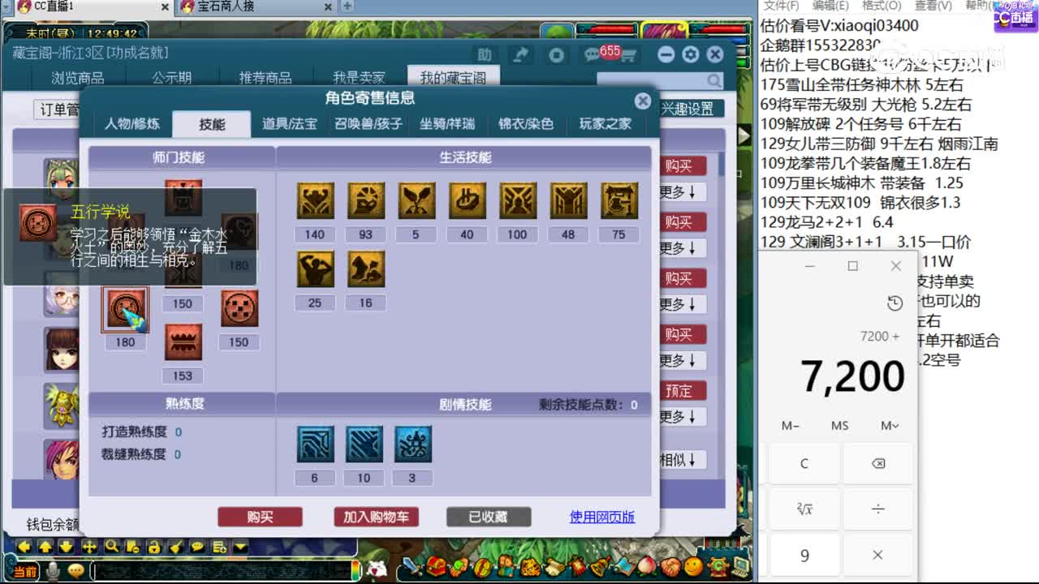The image size is (1039, 584).
Task: Click the 购买 button at the dialog bottom
Action: (260, 517)
